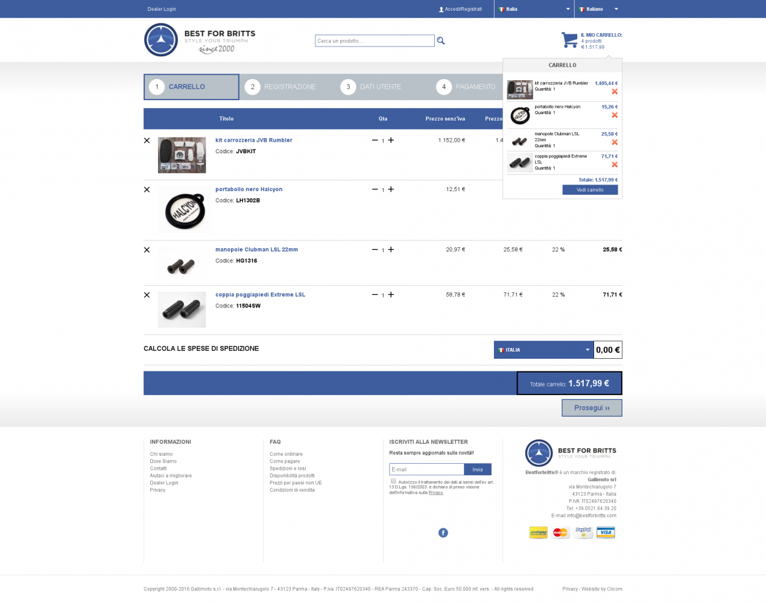The width and height of the screenshot is (766, 603).
Task: Open Website by Clicom link
Action: 602,589
